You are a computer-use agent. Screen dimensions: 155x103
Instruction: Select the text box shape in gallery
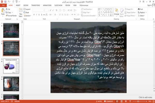[x=99, y=9]
